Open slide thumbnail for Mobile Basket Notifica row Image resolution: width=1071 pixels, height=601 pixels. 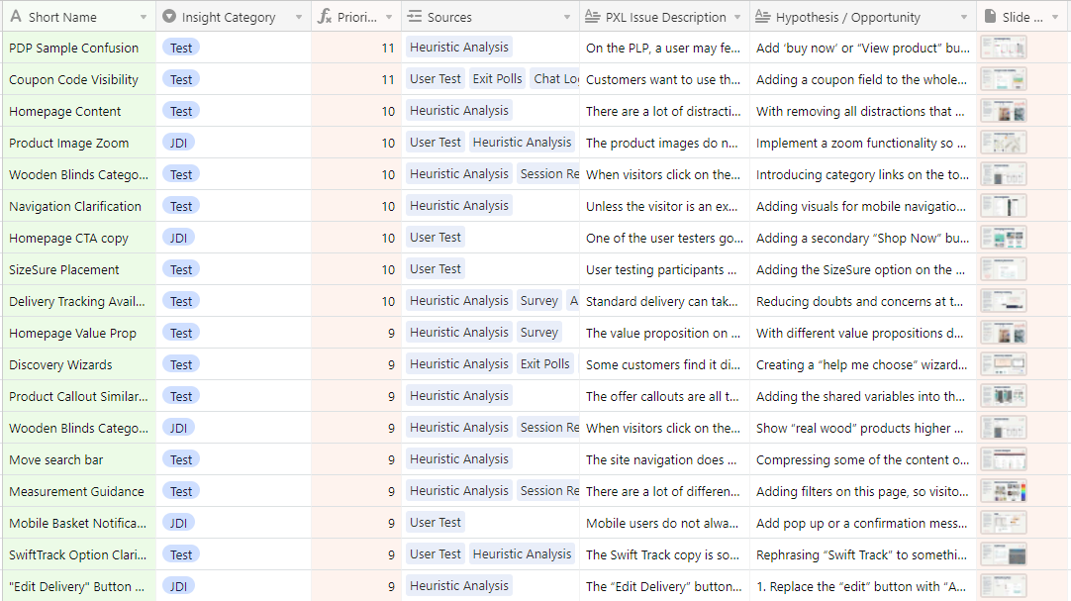[x=1004, y=523]
